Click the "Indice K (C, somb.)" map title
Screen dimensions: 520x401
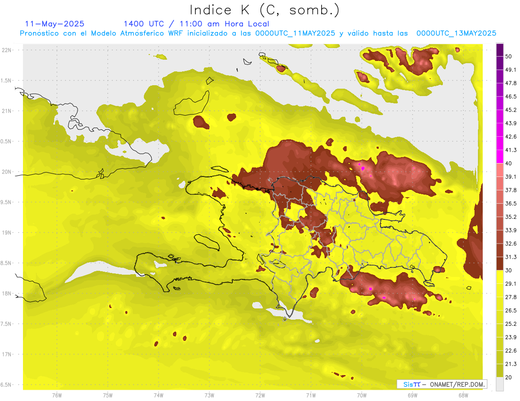265,10
